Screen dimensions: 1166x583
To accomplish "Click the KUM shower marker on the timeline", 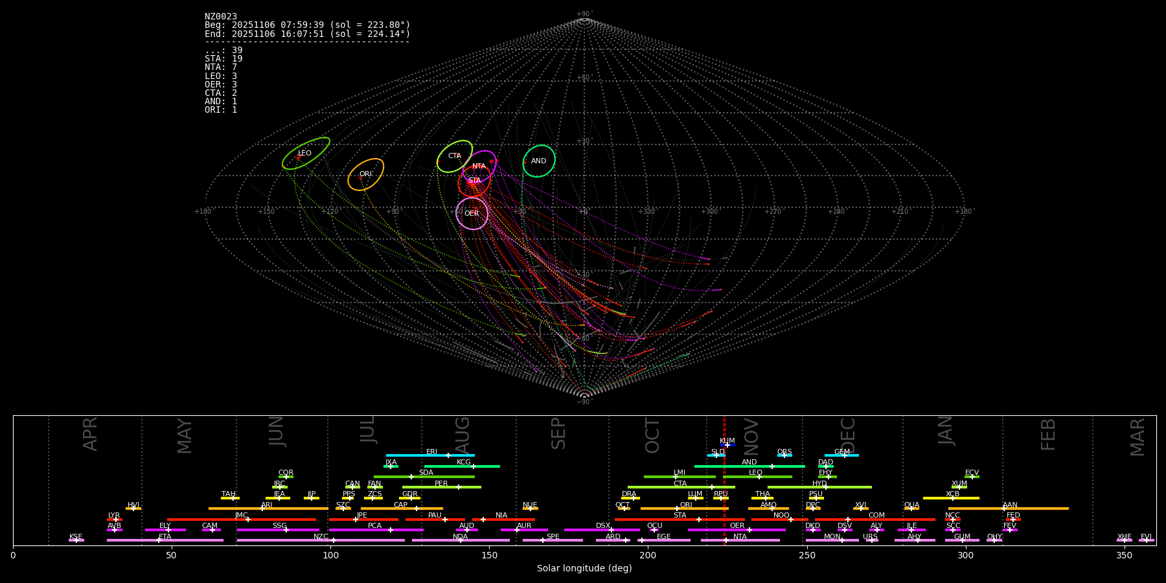I will pyautogui.click(x=727, y=444).
